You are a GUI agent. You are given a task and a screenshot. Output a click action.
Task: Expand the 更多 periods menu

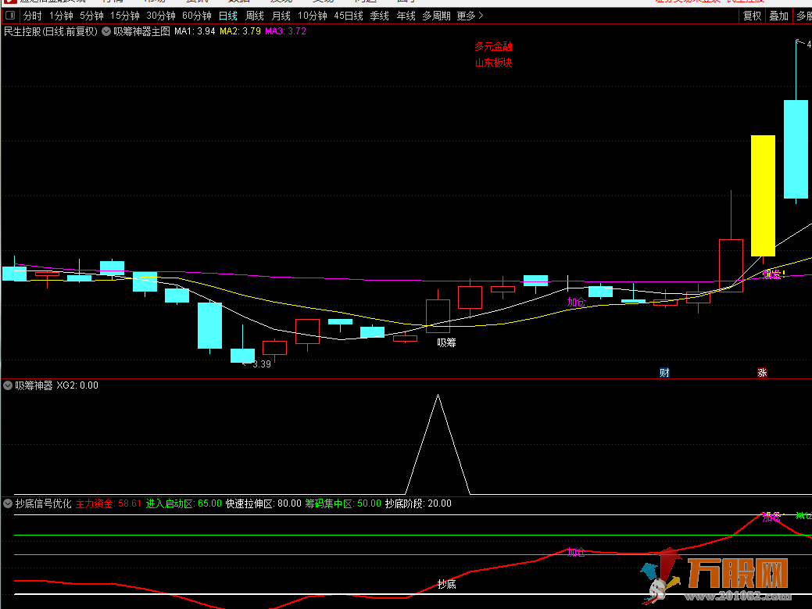(470, 16)
